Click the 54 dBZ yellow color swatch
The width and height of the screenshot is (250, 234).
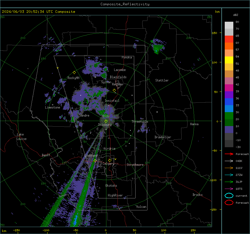(229, 60)
